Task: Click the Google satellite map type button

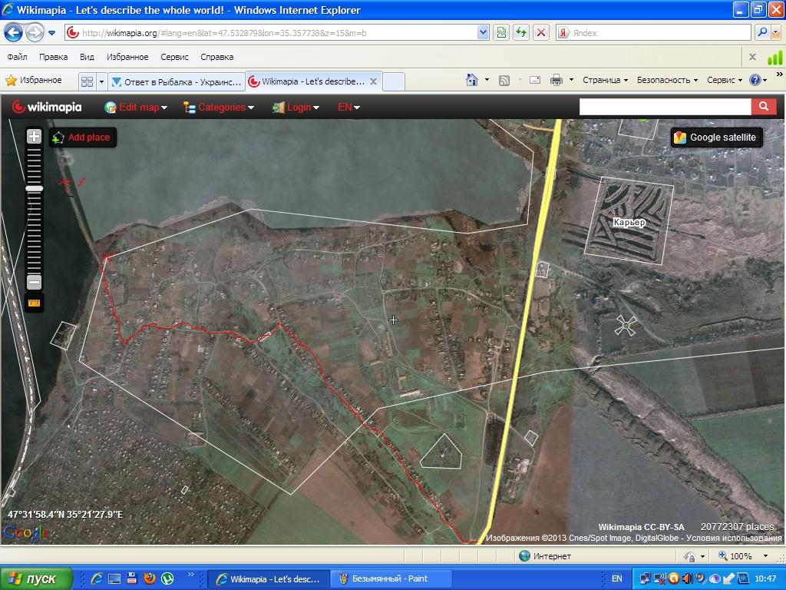Action: click(x=715, y=138)
